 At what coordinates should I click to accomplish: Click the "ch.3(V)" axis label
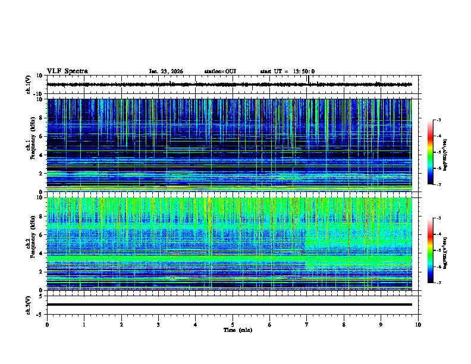point(29,305)
